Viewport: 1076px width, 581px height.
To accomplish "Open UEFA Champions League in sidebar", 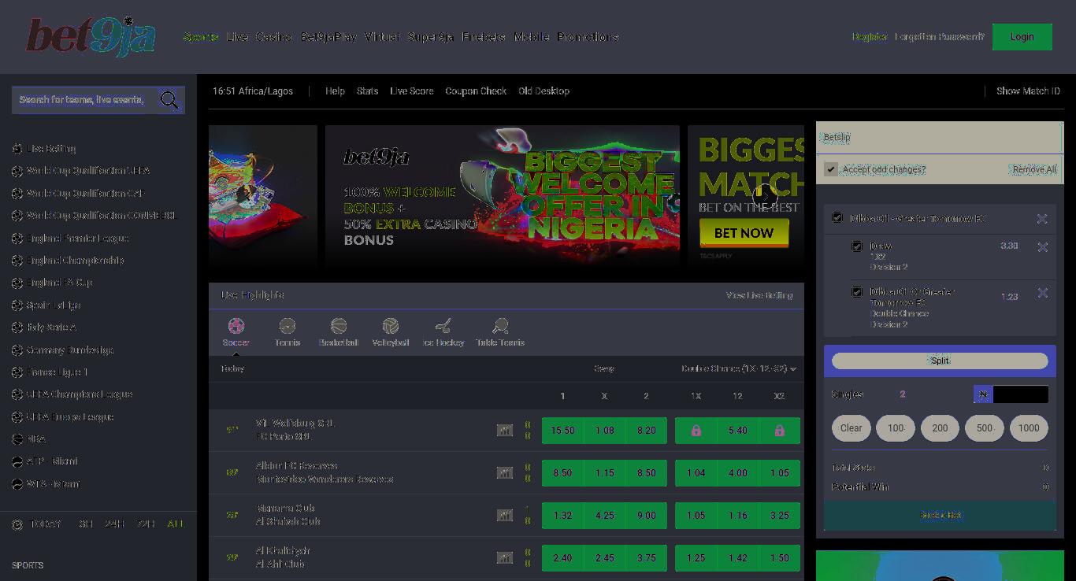I will click(x=79, y=394).
